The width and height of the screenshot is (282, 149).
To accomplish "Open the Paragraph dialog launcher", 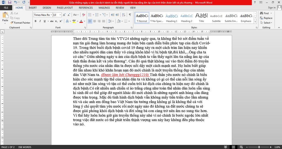I will (131, 28).
